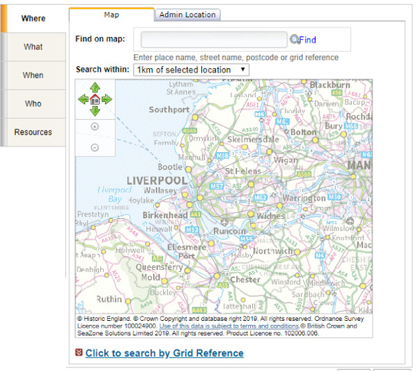The image size is (418, 371).
Task: Click Queensferry on the map
Action: 159,267
